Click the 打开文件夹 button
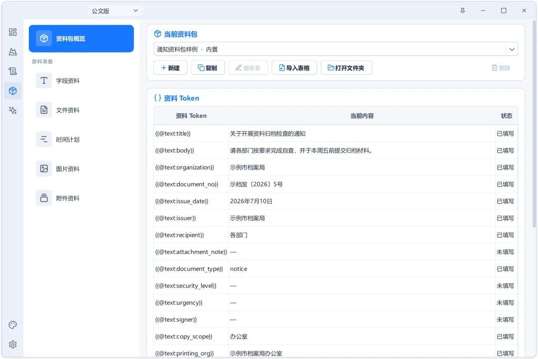 pos(346,68)
